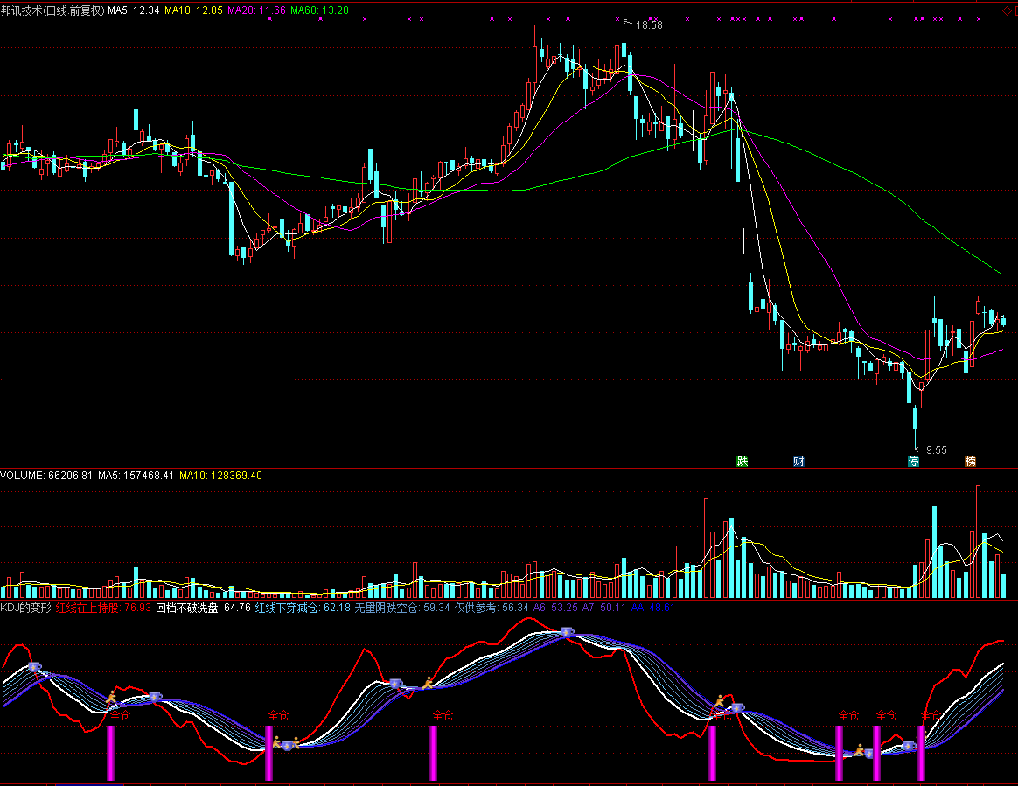Click the 18.58 high price marker
This screenshot has height=786, width=1018.
click(648, 25)
